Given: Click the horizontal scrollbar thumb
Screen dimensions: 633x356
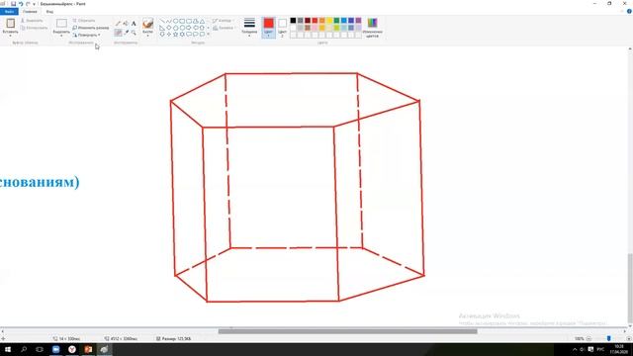Looking at the screenshot, I should tap(347, 331).
